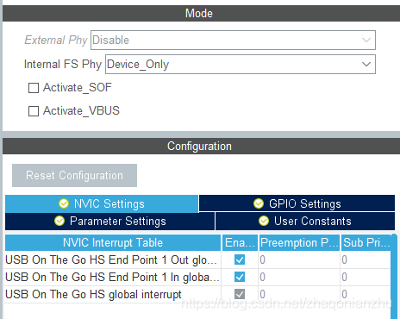Click the green check icon on User Constants
The height and width of the screenshot is (319, 400).
pos(264,222)
